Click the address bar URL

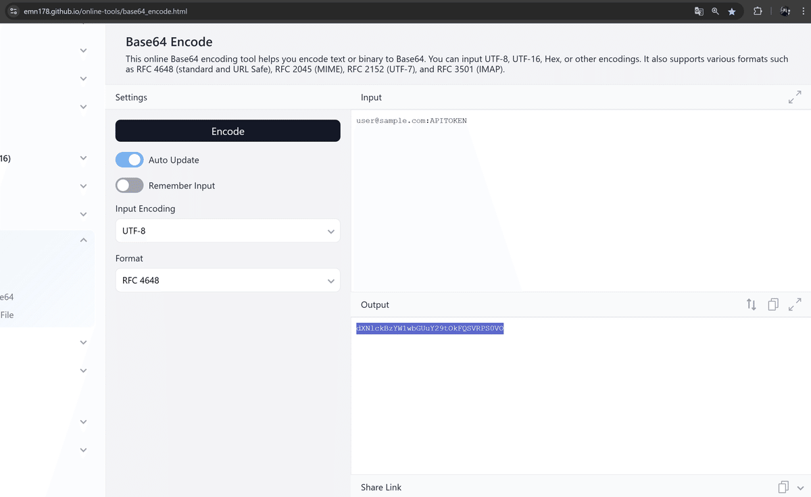click(x=105, y=11)
